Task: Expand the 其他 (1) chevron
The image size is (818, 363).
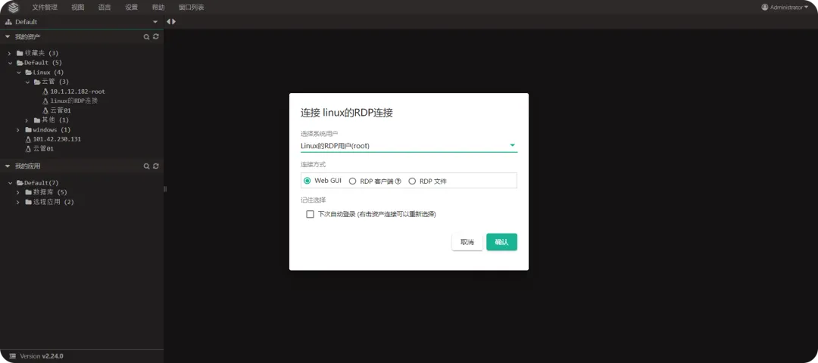Action: (x=27, y=120)
